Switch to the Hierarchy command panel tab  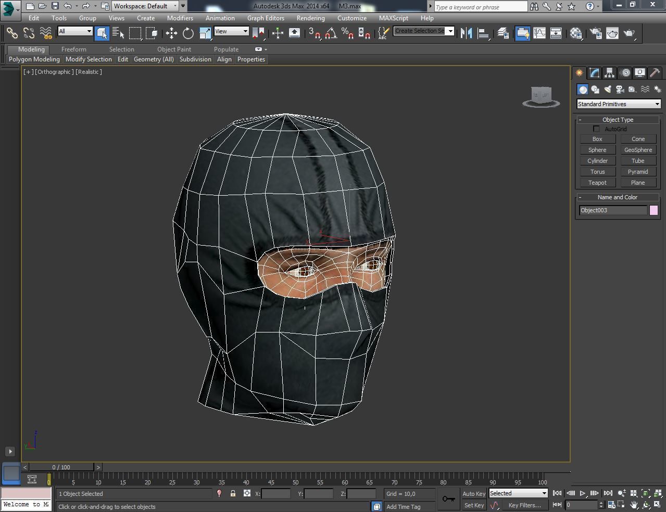609,73
